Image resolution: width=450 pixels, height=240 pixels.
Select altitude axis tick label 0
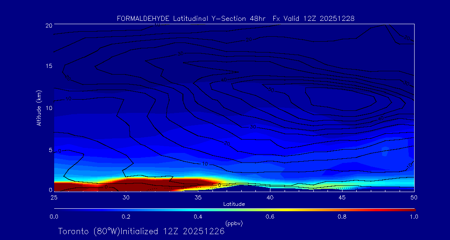pos(50,190)
